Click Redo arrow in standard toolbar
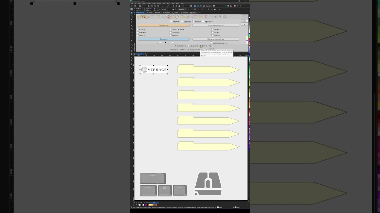Viewport: 380px width, 213px height. [x=168, y=6]
